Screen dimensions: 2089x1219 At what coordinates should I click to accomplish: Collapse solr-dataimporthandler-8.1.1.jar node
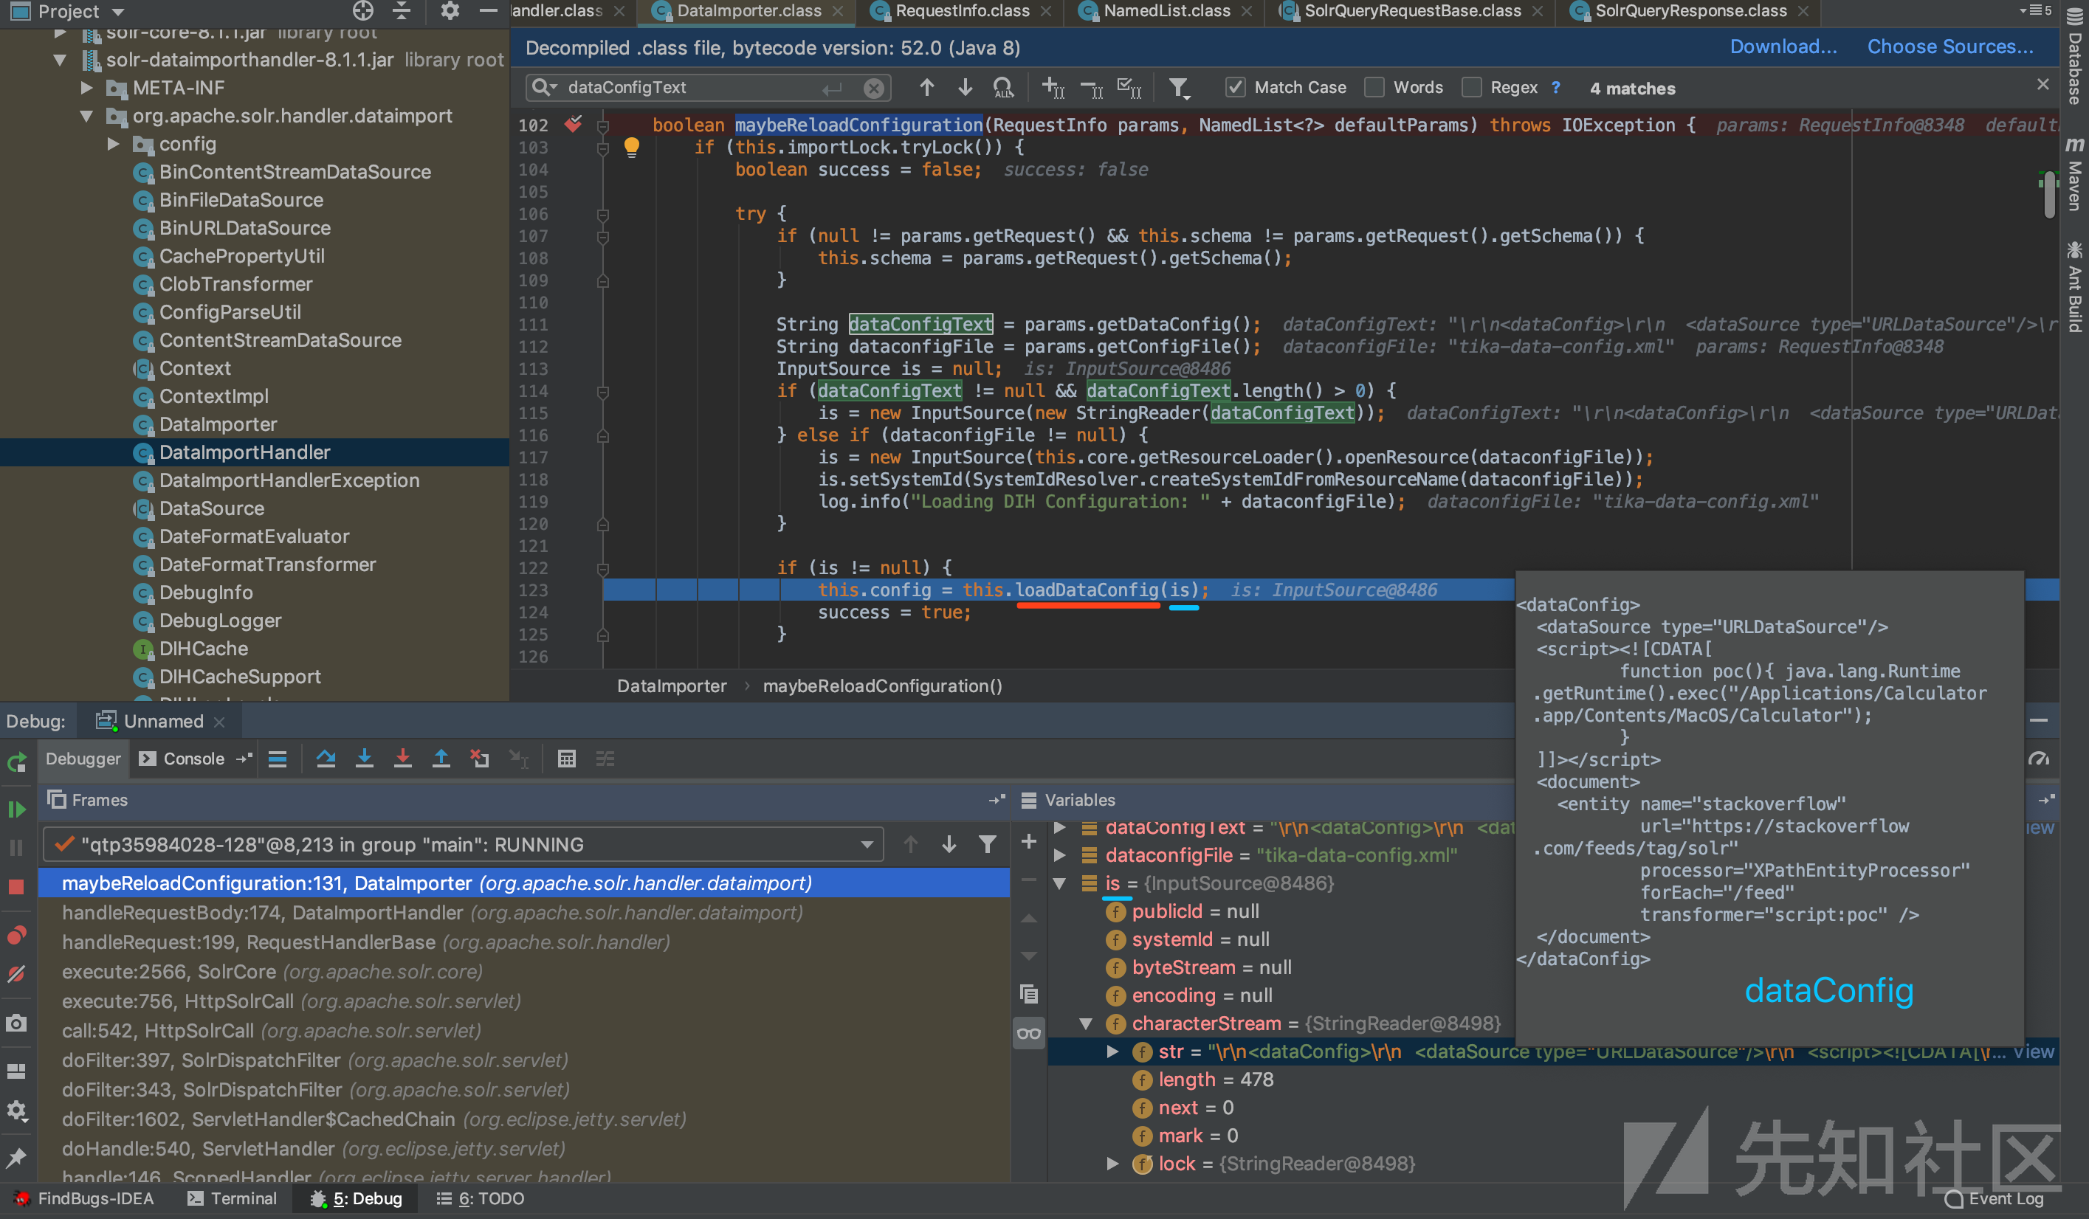(x=60, y=60)
